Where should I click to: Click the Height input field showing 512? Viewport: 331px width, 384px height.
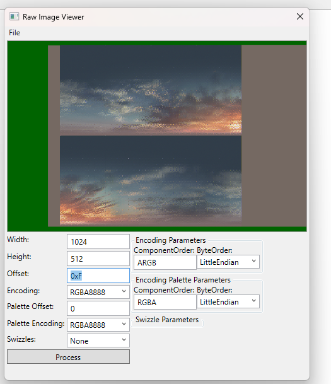pos(98,259)
